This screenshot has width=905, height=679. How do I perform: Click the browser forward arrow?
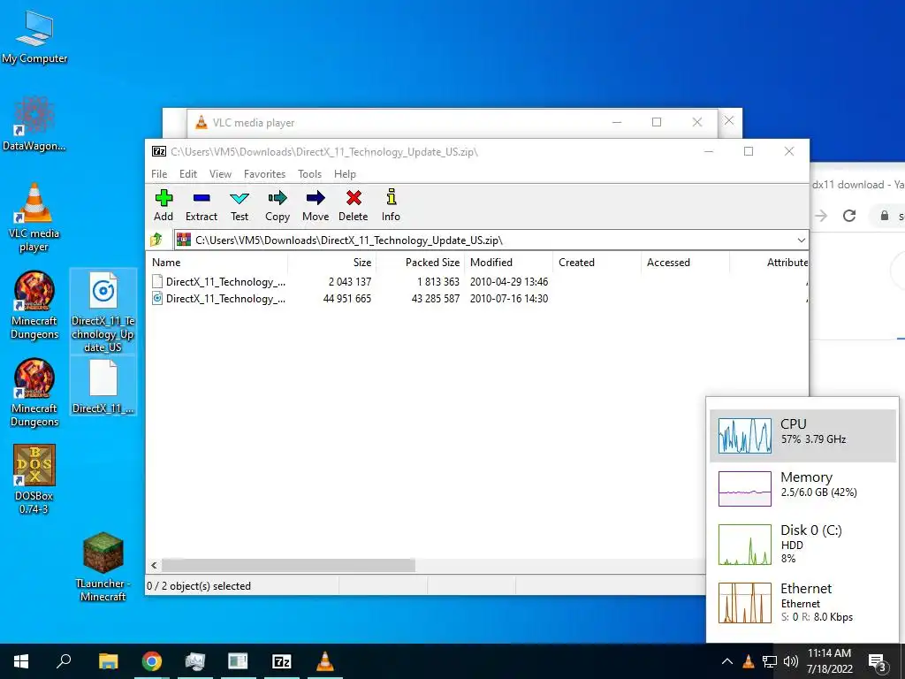pyautogui.click(x=821, y=216)
